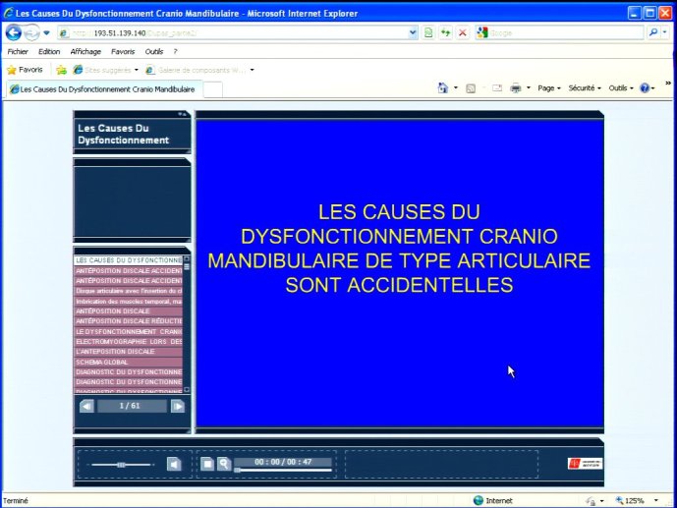This screenshot has height=508, width=677.
Task: Select slide Imbrication des muscles temporal
Action: click(129, 302)
